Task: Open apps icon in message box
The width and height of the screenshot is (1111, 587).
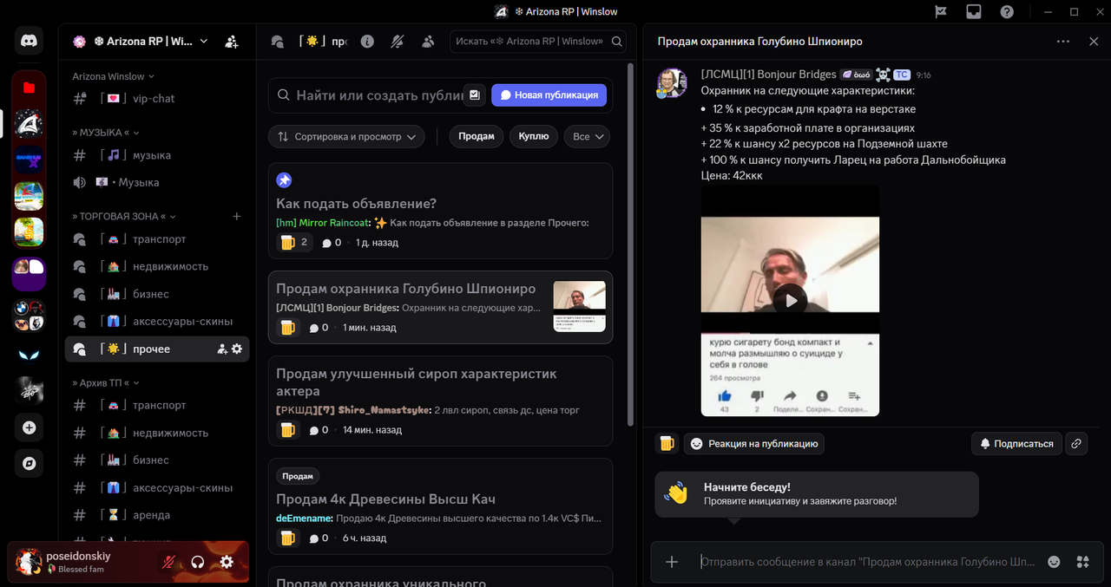Action: pyautogui.click(x=1082, y=562)
